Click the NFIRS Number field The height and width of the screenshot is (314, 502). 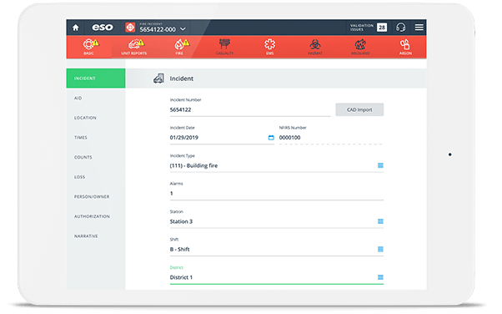[331, 138]
